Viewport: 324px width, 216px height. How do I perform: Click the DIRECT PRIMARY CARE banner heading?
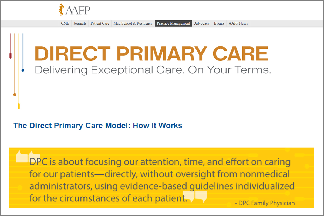(151, 53)
